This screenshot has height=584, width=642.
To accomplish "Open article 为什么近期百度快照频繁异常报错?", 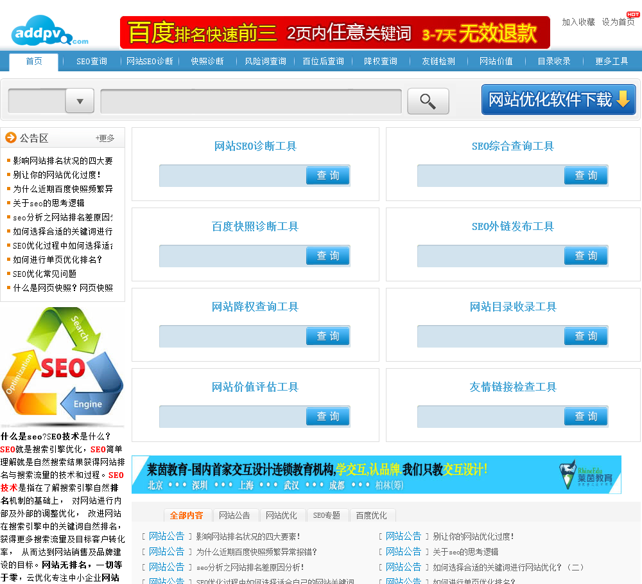I will click(256, 552).
